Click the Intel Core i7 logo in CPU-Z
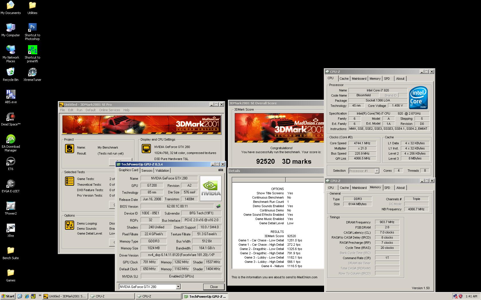The height and width of the screenshot is (300, 481). [419, 98]
